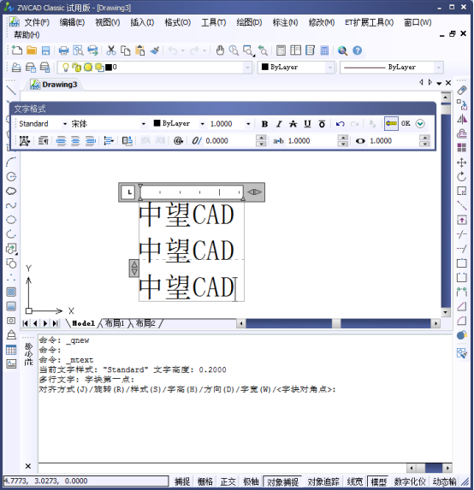
Task: Open a file with the folder icon
Action: 32,50
